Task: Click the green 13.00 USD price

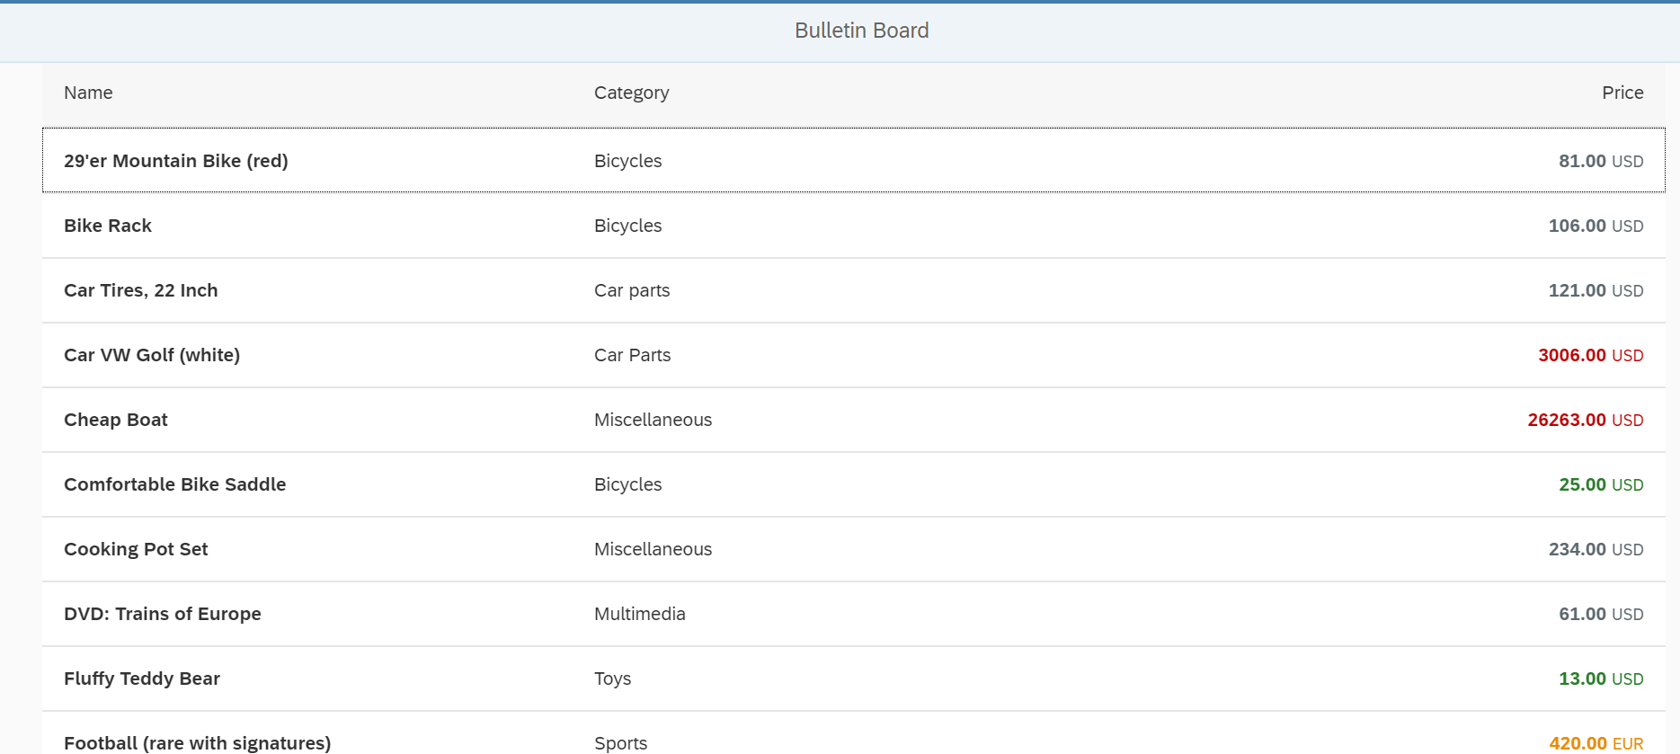Action: (x=1601, y=679)
